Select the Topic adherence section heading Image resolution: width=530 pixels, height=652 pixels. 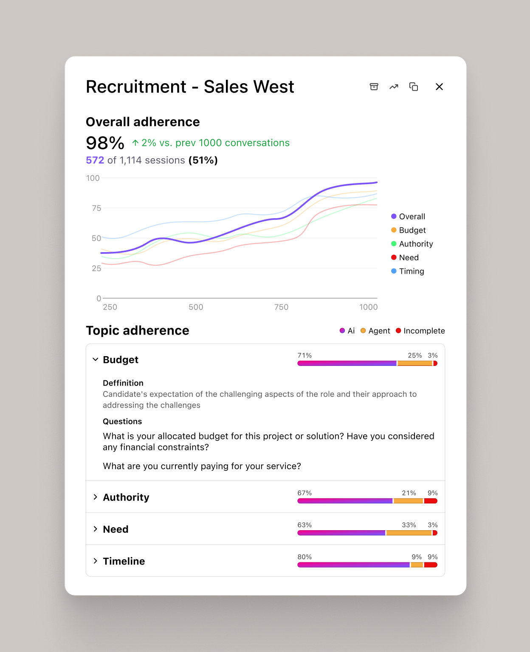coord(137,330)
